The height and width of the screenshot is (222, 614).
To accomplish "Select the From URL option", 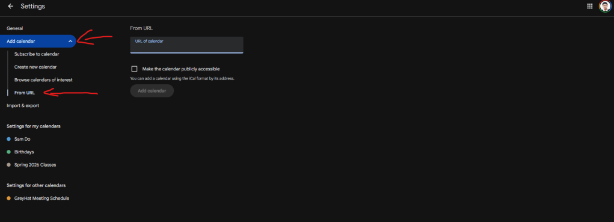I will pyautogui.click(x=25, y=93).
